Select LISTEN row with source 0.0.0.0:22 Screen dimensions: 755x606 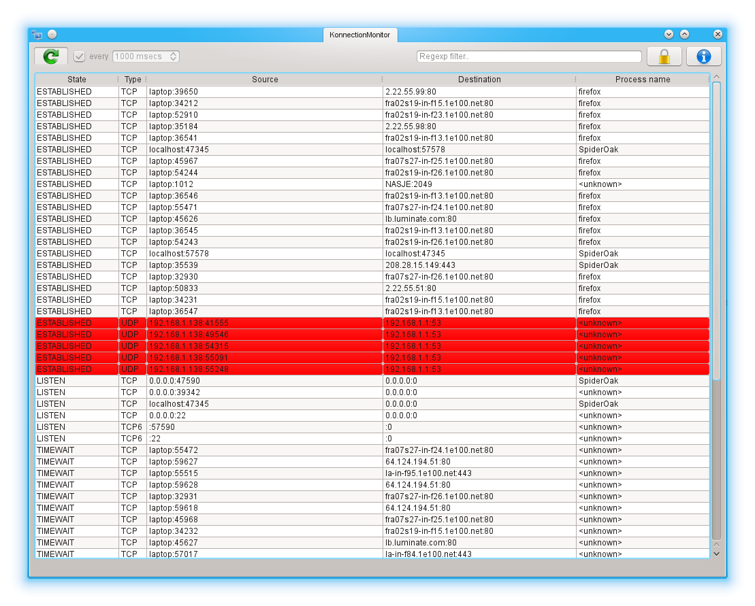[x=372, y=416]
